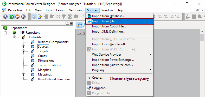
Task: Launch Workflow Manager with orange W icon
Action: (17, 17)
